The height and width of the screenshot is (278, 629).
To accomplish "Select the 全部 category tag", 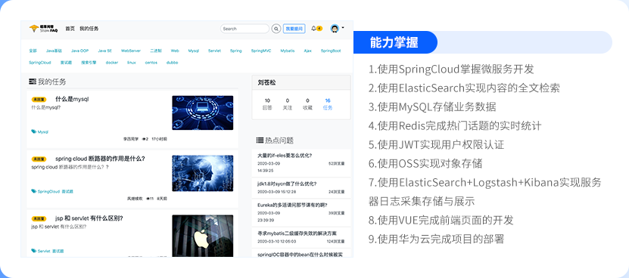I will pyautogui.click(x=33, y=51).
